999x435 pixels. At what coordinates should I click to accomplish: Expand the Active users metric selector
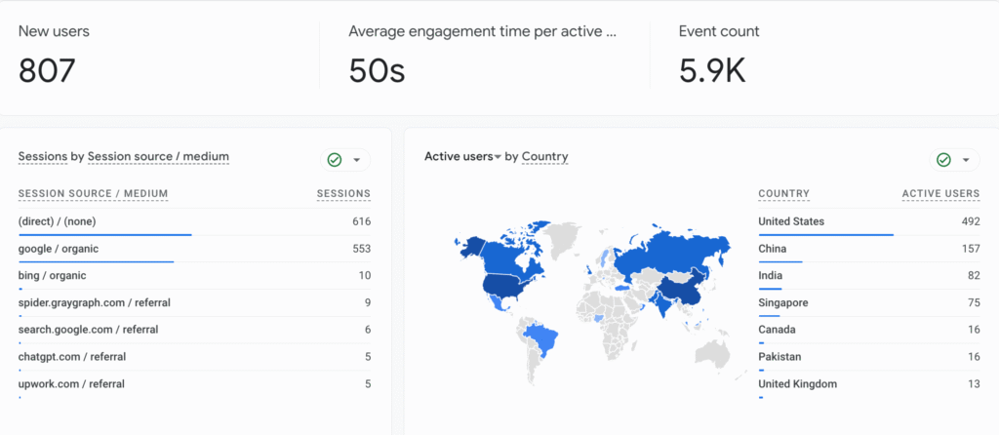(x=462, y=157)
